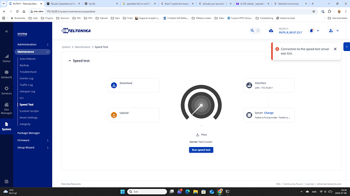Viewport: 350px width, 196px height.
Task: Open the bookmarks apps grid icon
Action: coord(4,18)
